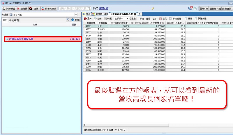The image size is (233, 135).
Task: Click the Excel摘要 toolbar button
Action: (8, 8)
